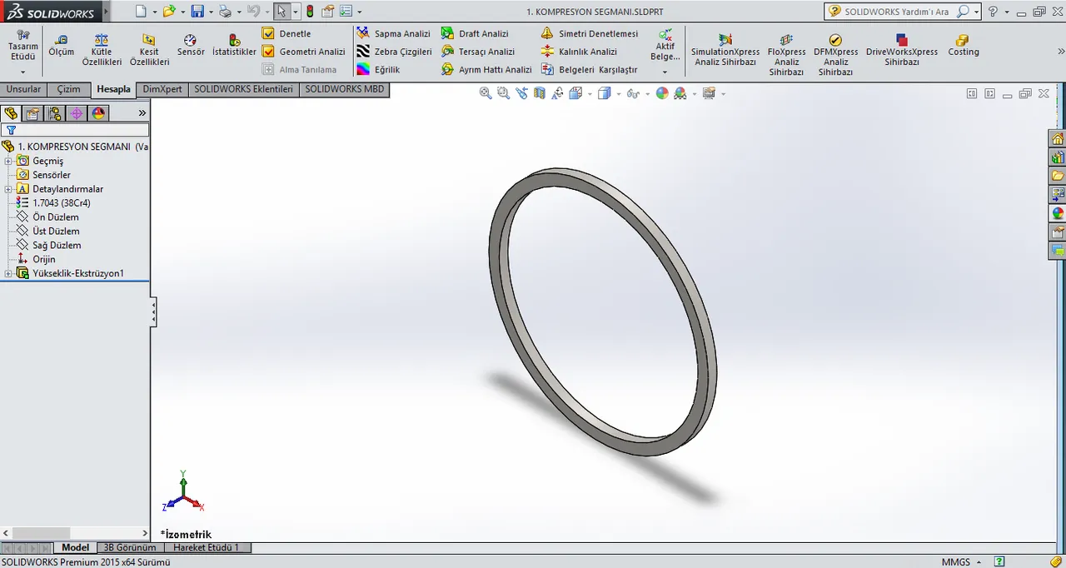The image size is (1066, 568).
Task: Open the Ölçüm measure tool
Action: point(61,45)
